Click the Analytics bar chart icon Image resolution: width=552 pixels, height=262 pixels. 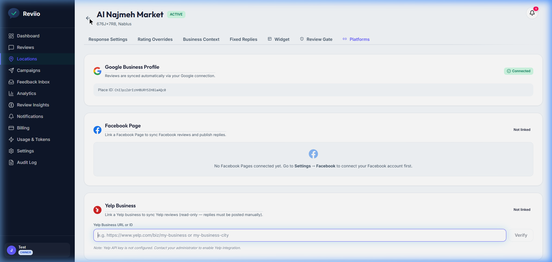(11, 93)
